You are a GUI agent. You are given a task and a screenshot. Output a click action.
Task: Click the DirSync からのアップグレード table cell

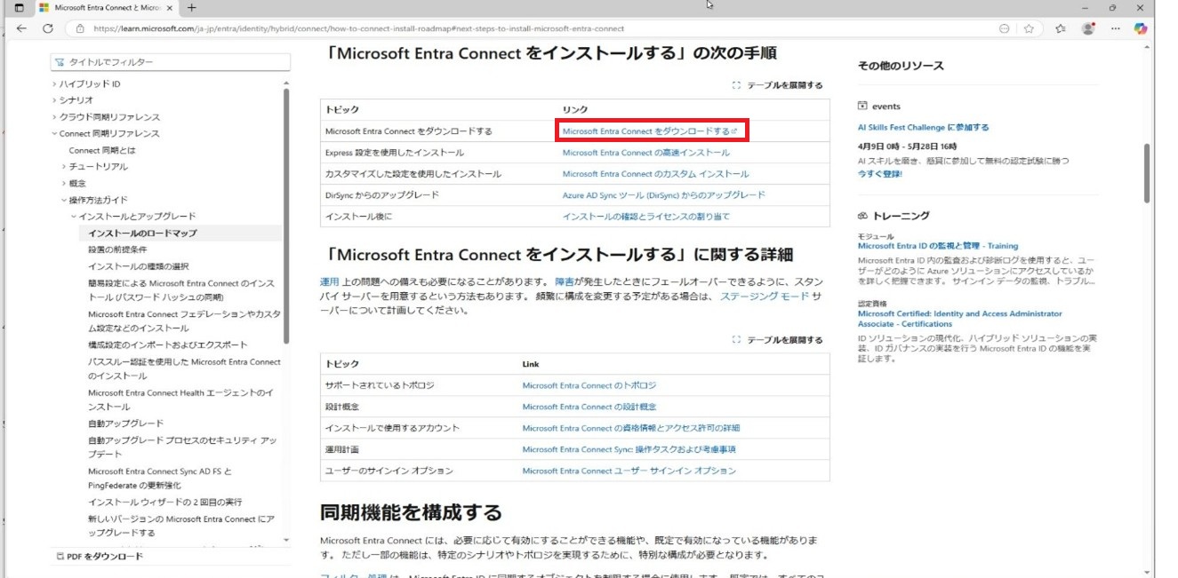382,195
